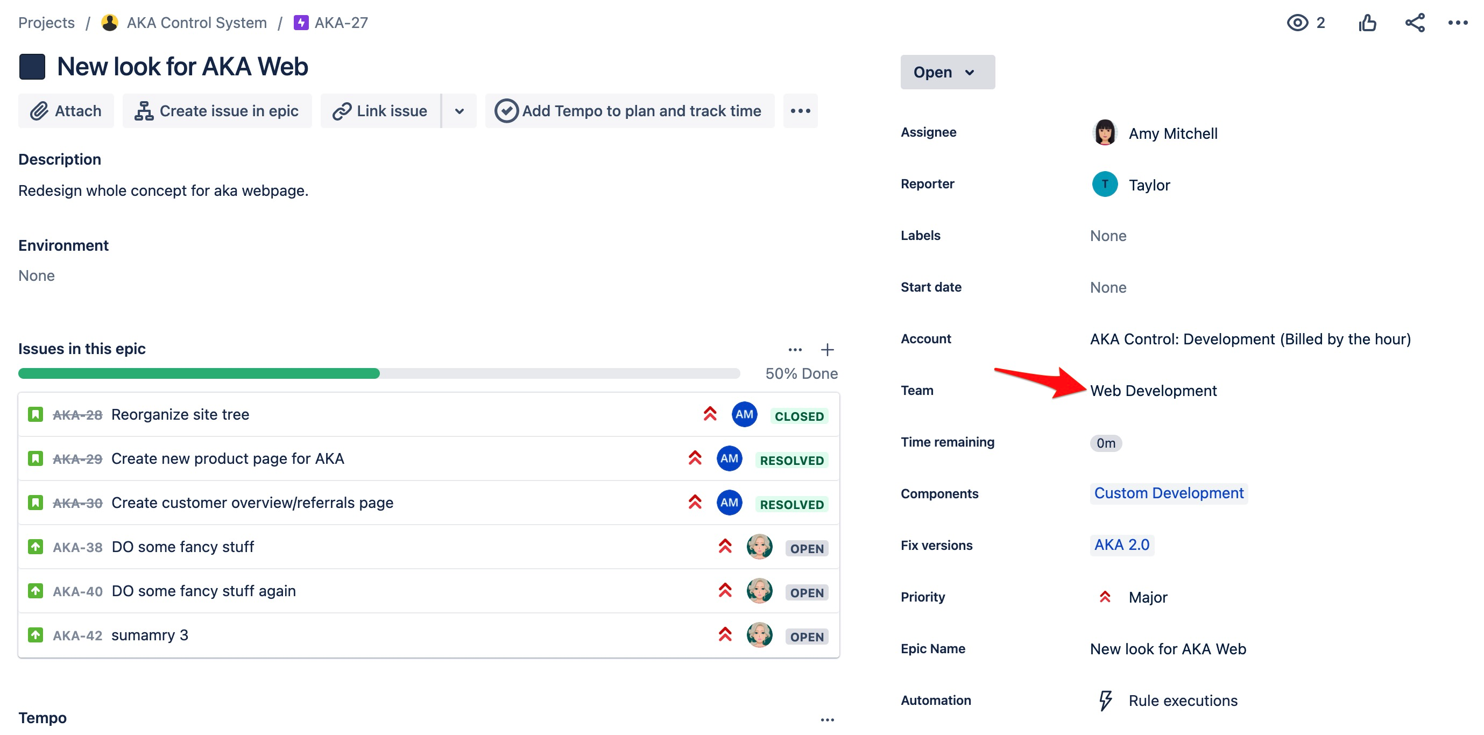Toggle watching with the eye icon
The image size is (1484, 735).
pos(1297,23)
